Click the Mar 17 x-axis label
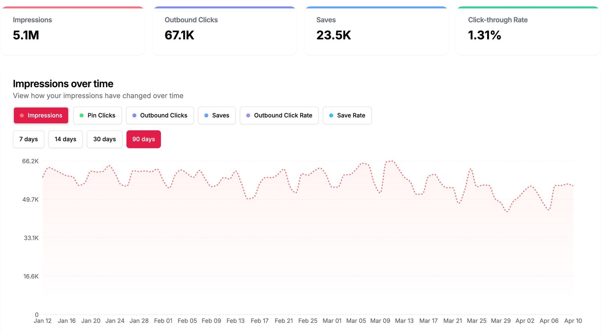The width and height of the screenshot is (601, 333). (429, 321)
